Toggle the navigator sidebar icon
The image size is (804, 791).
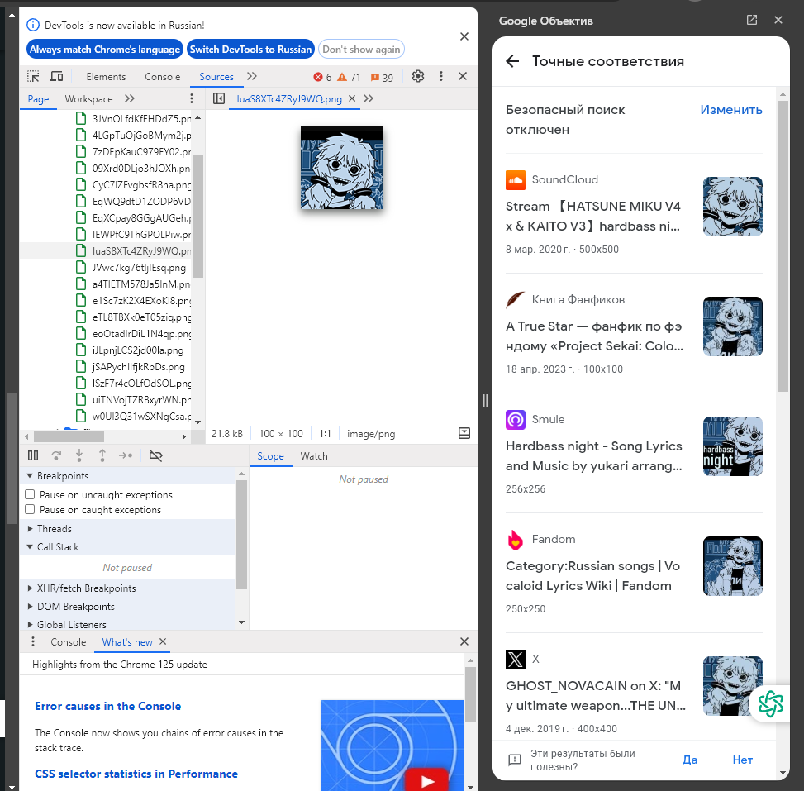tap(219, 98)
